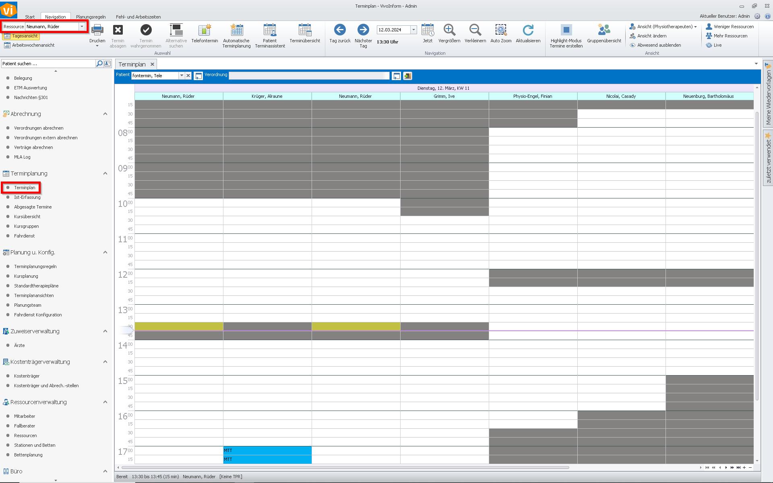This screenshot has height=483, width=773.
Task: Click the Vergrößern zoom-in icon
Action: [x=449, y=30]
